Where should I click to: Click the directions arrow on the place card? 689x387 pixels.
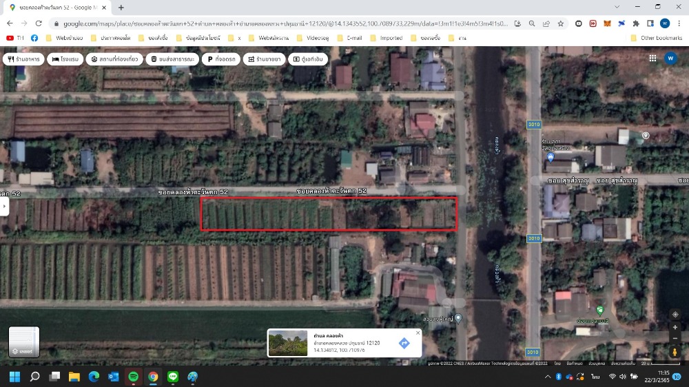(x=404, y=343)
